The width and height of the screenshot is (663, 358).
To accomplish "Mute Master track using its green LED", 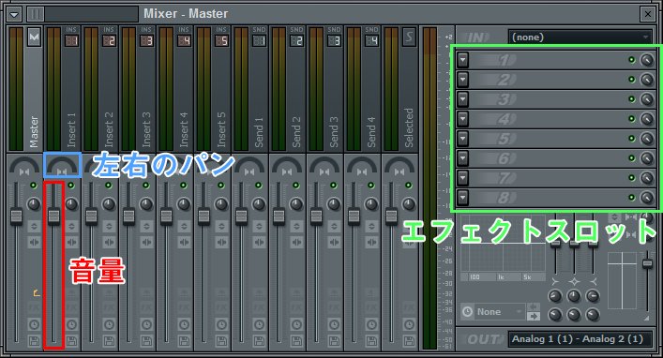I will (34, 186).
